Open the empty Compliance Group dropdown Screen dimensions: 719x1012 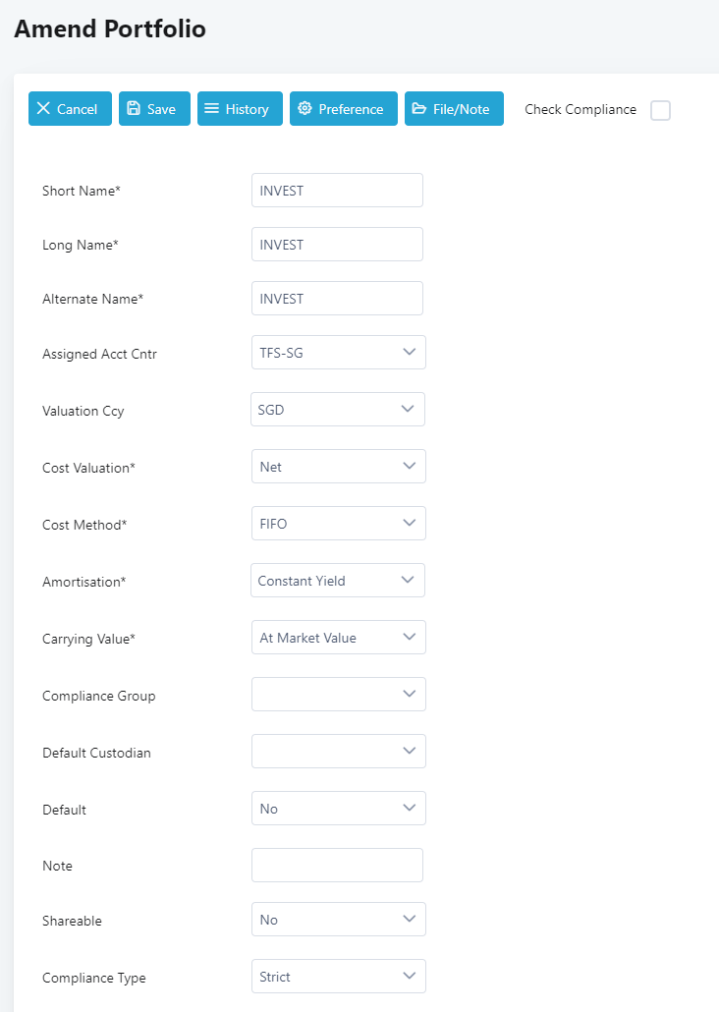point(338,695)
